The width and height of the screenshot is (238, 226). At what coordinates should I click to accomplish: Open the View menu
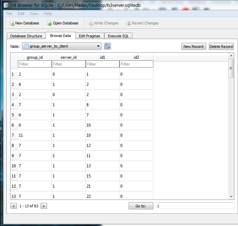(34, 14)
